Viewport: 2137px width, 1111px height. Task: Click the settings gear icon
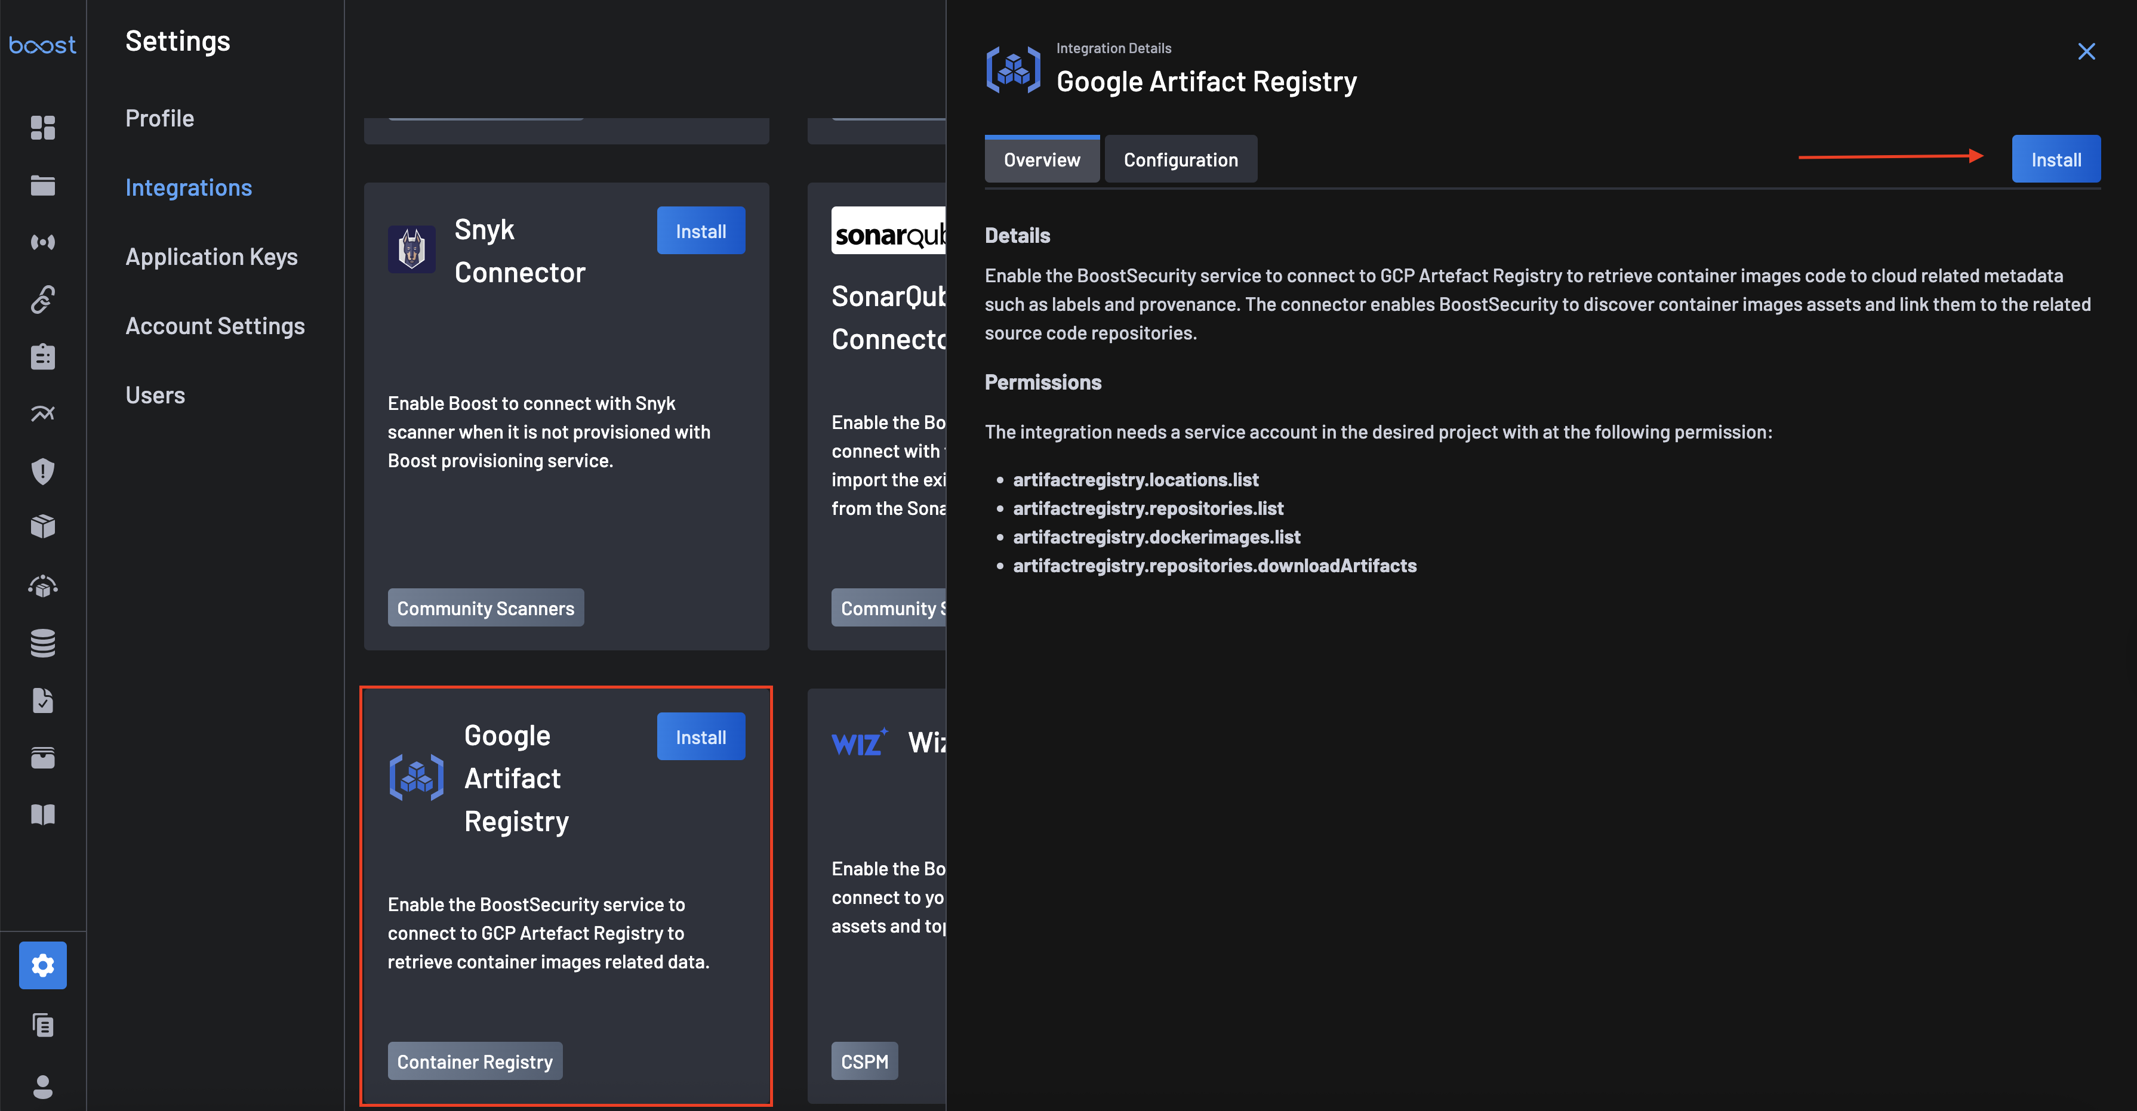[42, 965]
